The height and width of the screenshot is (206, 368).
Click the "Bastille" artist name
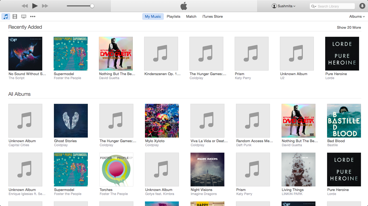click(x=332, y=145)
